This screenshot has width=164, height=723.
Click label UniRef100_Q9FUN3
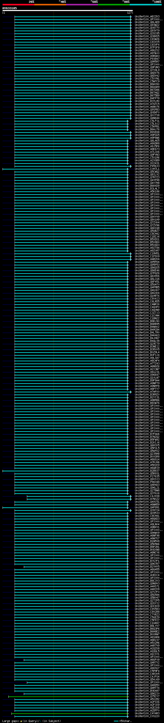[x=147, y=67]
